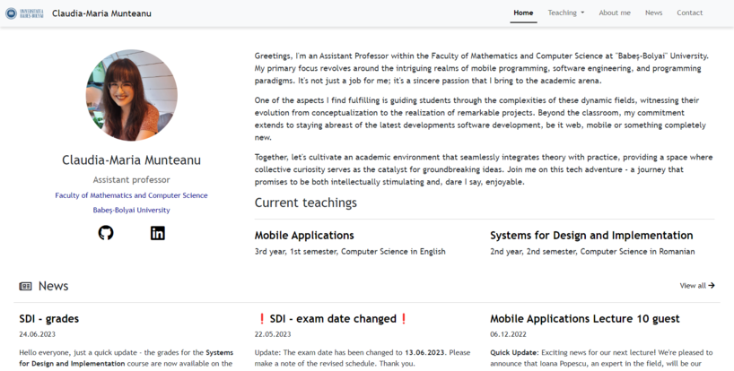Click the Babeș-Bolyai University logo in navbar

(x=24, y=13)
